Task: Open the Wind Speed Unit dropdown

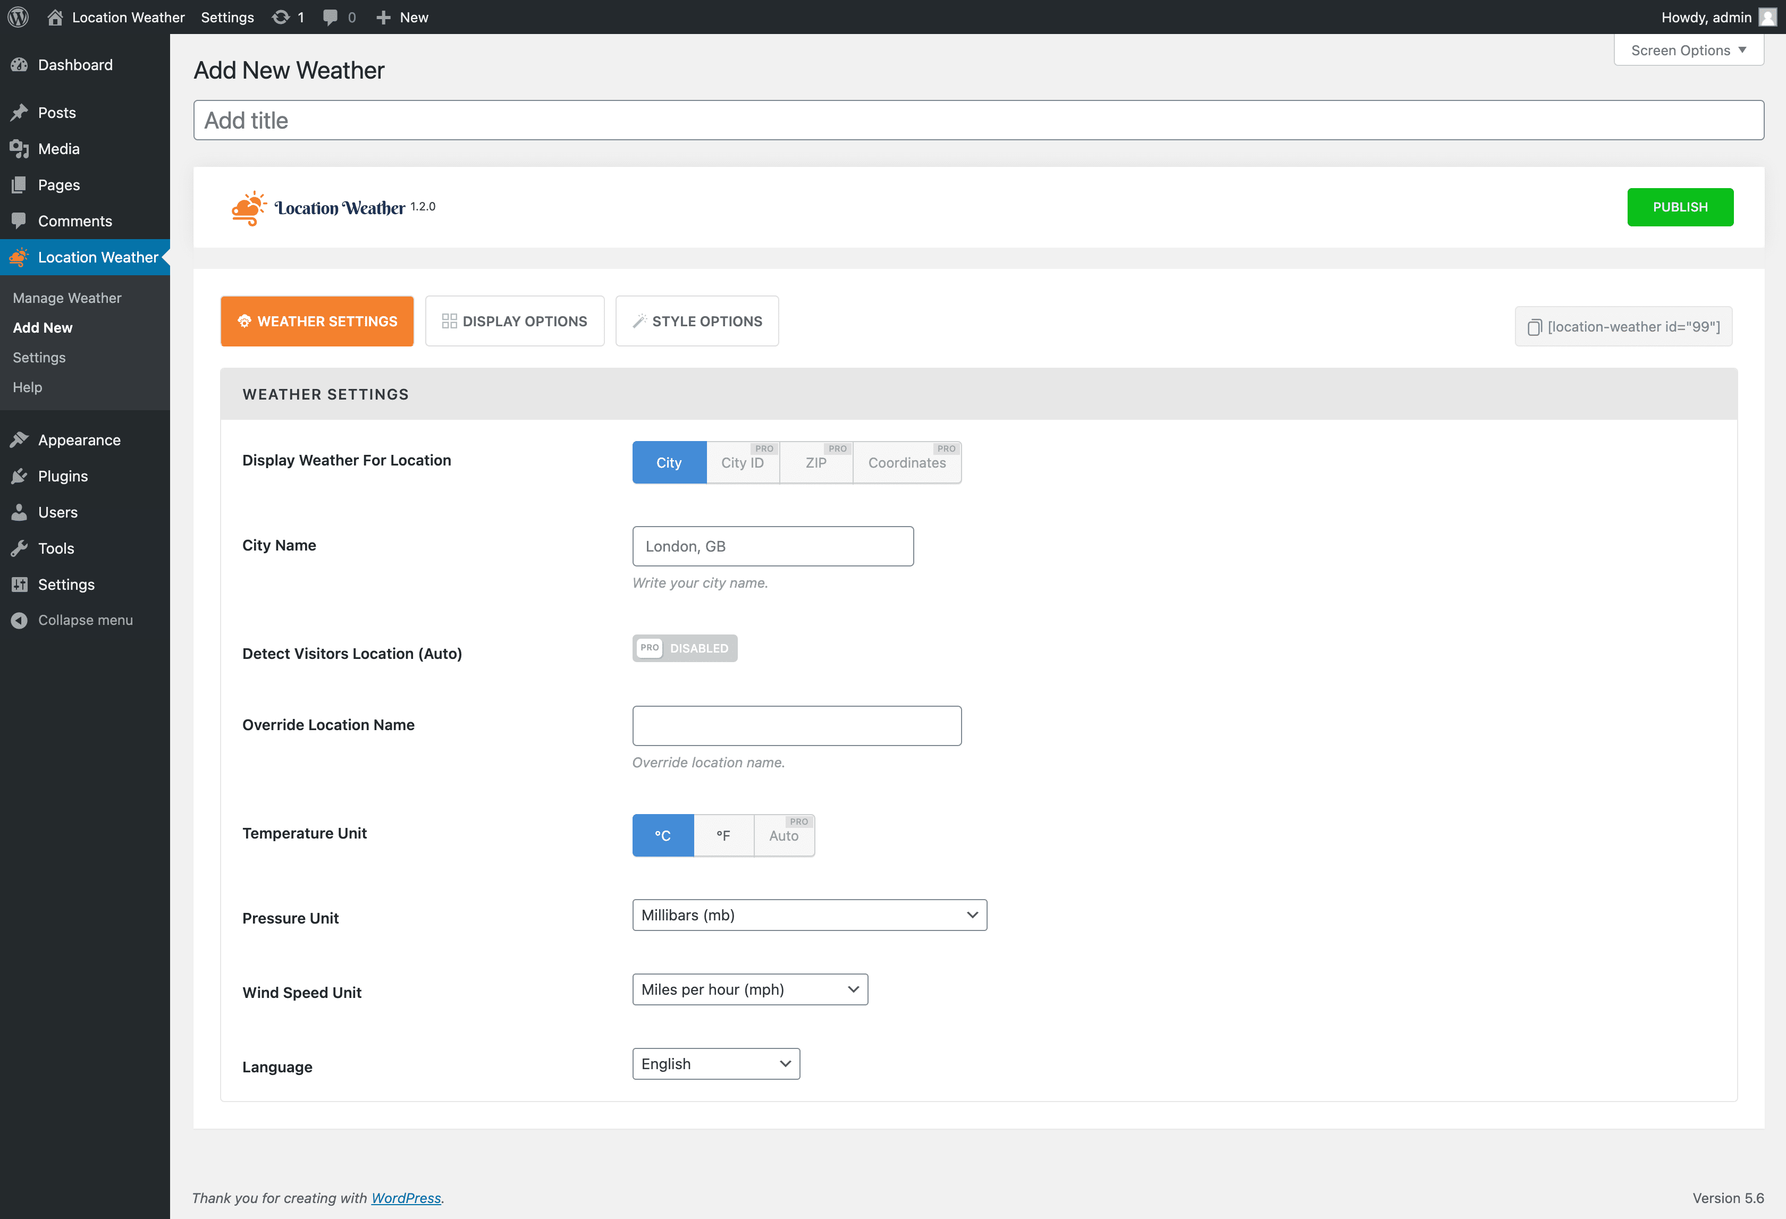Action: point(750,989)
